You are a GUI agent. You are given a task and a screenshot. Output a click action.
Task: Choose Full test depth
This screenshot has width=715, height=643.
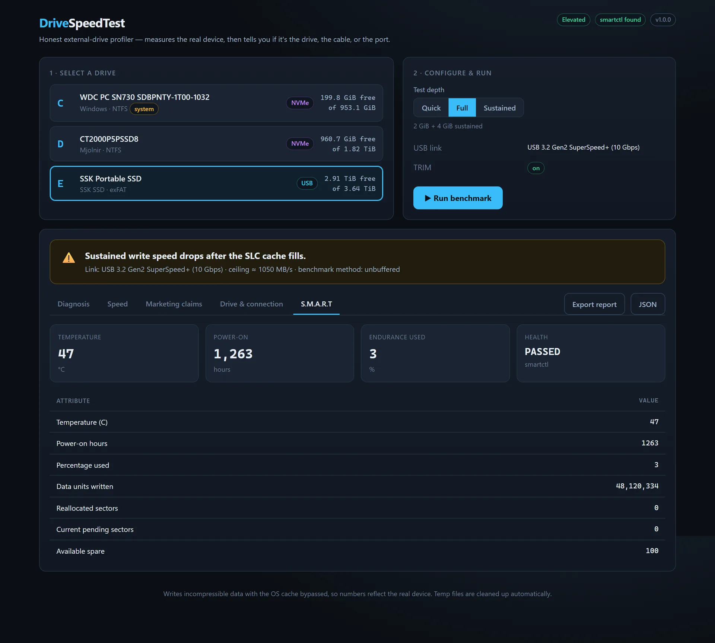click(x=462, y=108)
